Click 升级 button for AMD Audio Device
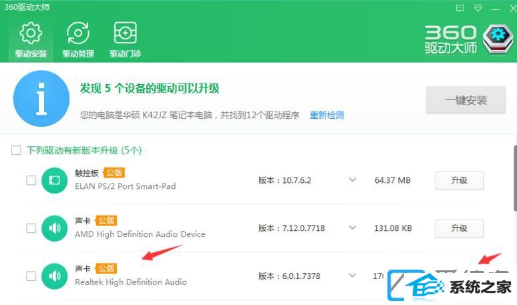 point(459,228)
